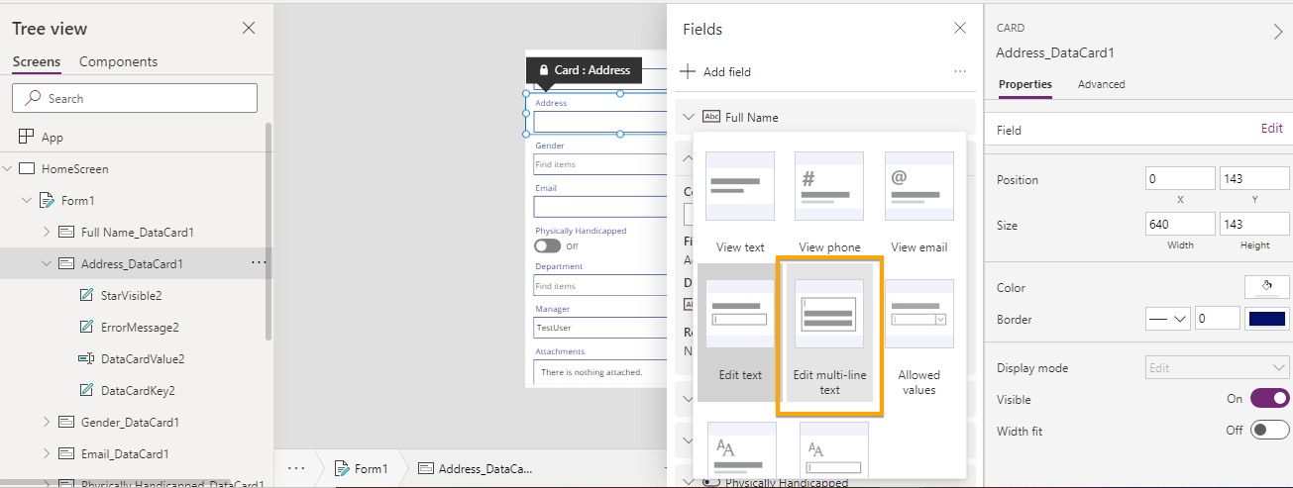Toggle Physically Handicapped switch in form
This screenshot has height=488, width=1293.
pyautogui.click(x=547, y=245)
